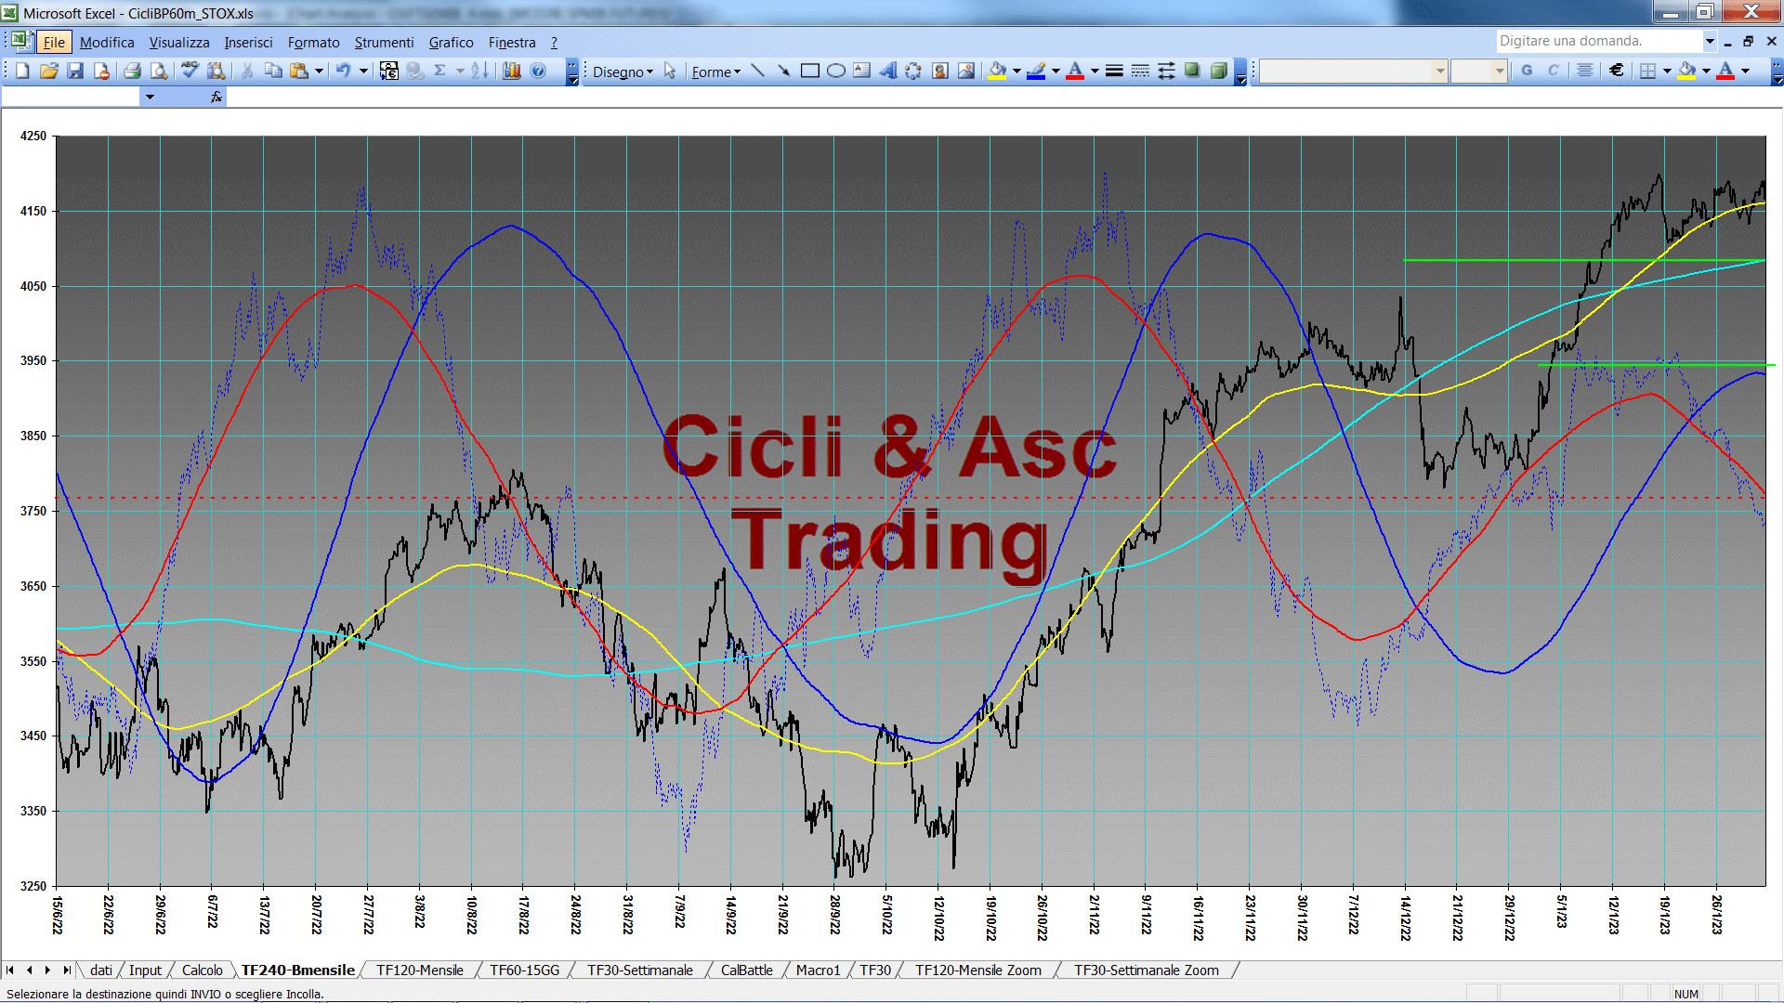Insert WordArt
Screen dimensions: 1784x1003
click(888, 71)
